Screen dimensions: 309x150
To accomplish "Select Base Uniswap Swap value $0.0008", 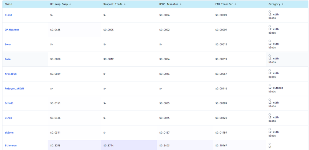I will (x=55, y=59).
